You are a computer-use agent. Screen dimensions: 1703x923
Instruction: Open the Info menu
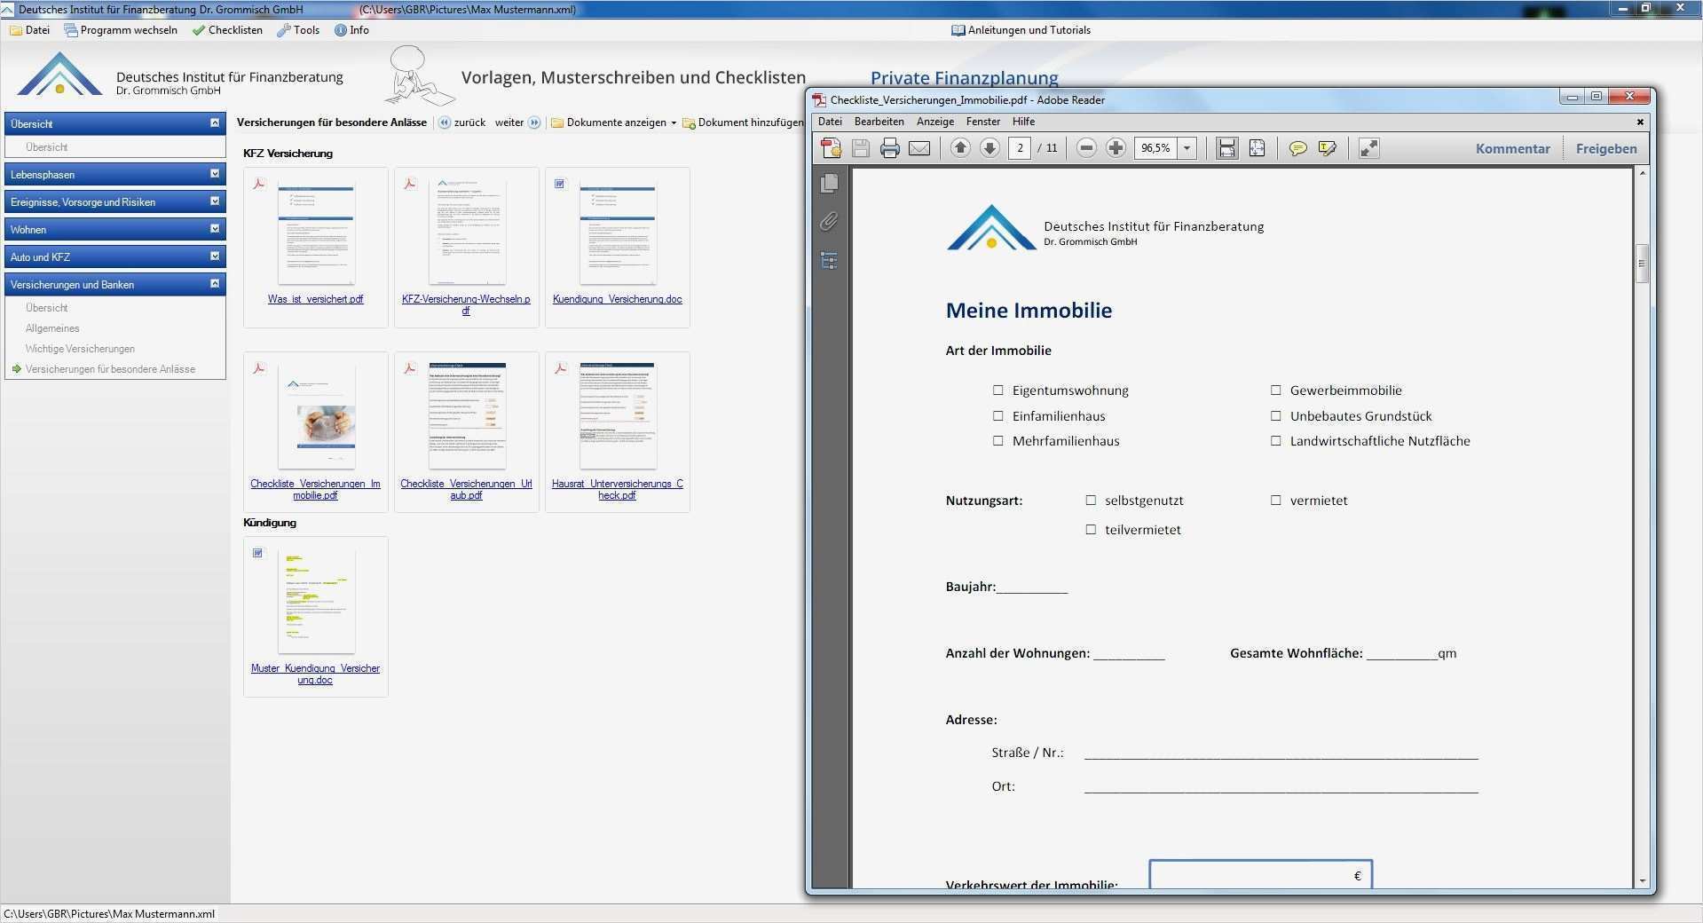click(351, 30)
